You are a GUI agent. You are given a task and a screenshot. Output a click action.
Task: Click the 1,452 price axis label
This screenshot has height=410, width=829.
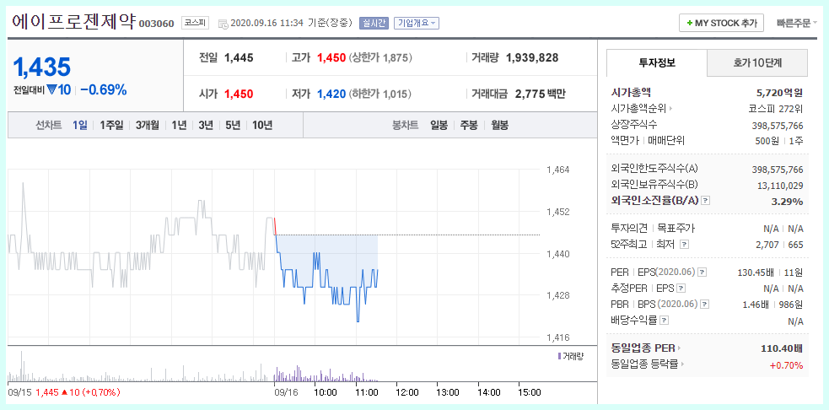[x=557, y=212]
